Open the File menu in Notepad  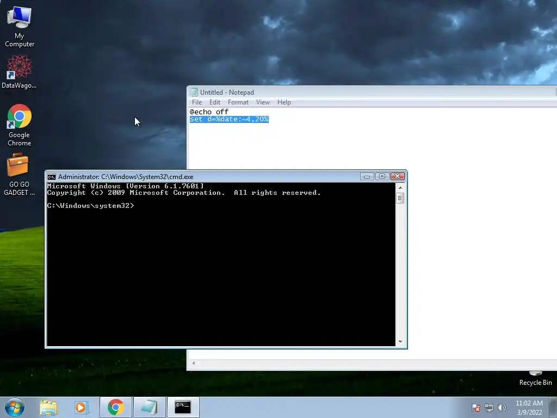[197, 102]
